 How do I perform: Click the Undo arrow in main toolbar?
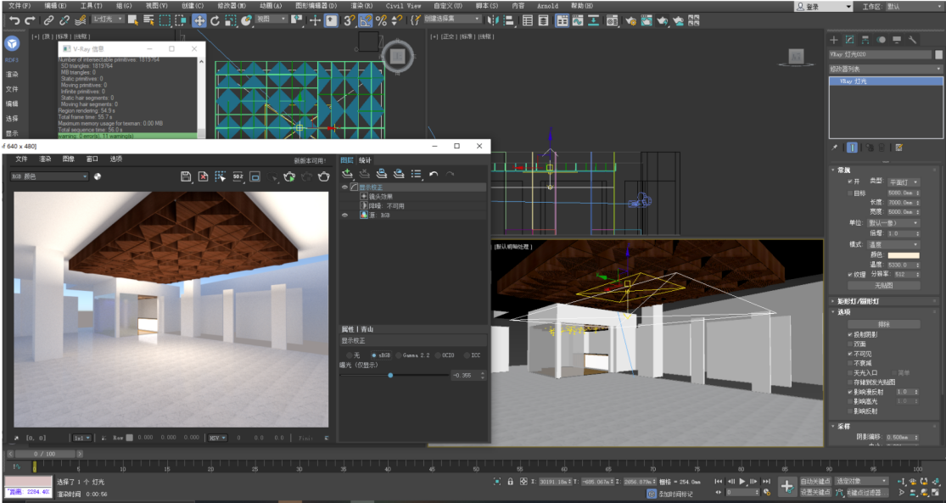[x=14, y=20]
